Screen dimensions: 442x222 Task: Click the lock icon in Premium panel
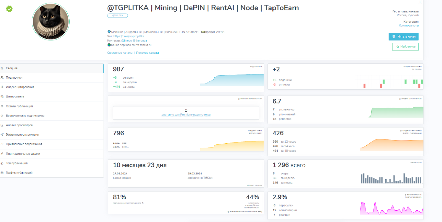pos(186,110)
